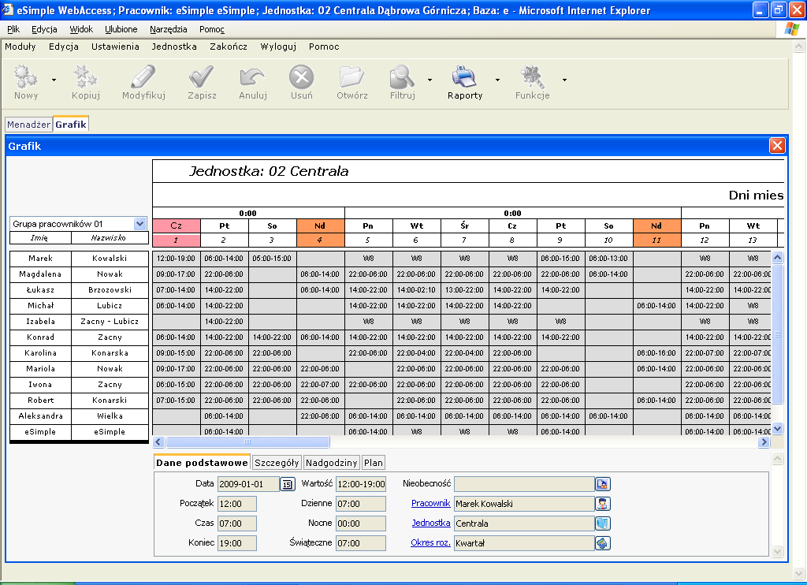Switch to the Szczegóły tab

277,463
